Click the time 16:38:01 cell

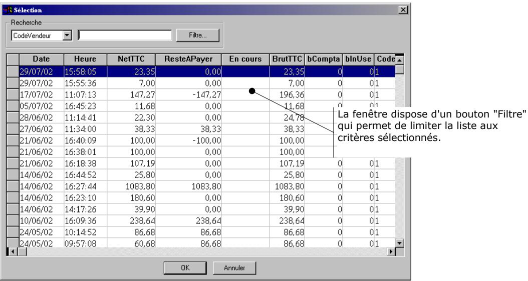tap(85, 151)
